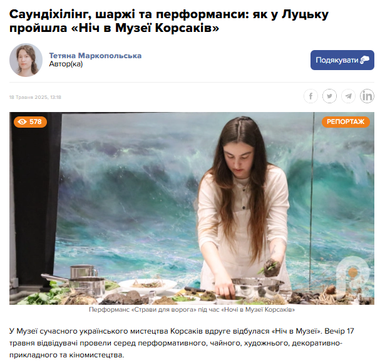This screenshot has height=363, width=385.
Task: Open the author's round avatar photo
Action: coord(26,60)
